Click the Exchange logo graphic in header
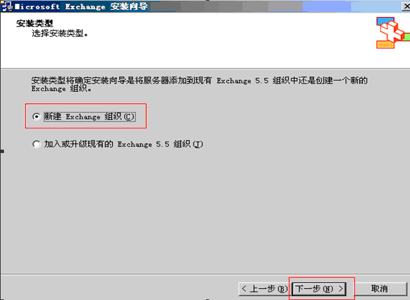 click(393, 33)
